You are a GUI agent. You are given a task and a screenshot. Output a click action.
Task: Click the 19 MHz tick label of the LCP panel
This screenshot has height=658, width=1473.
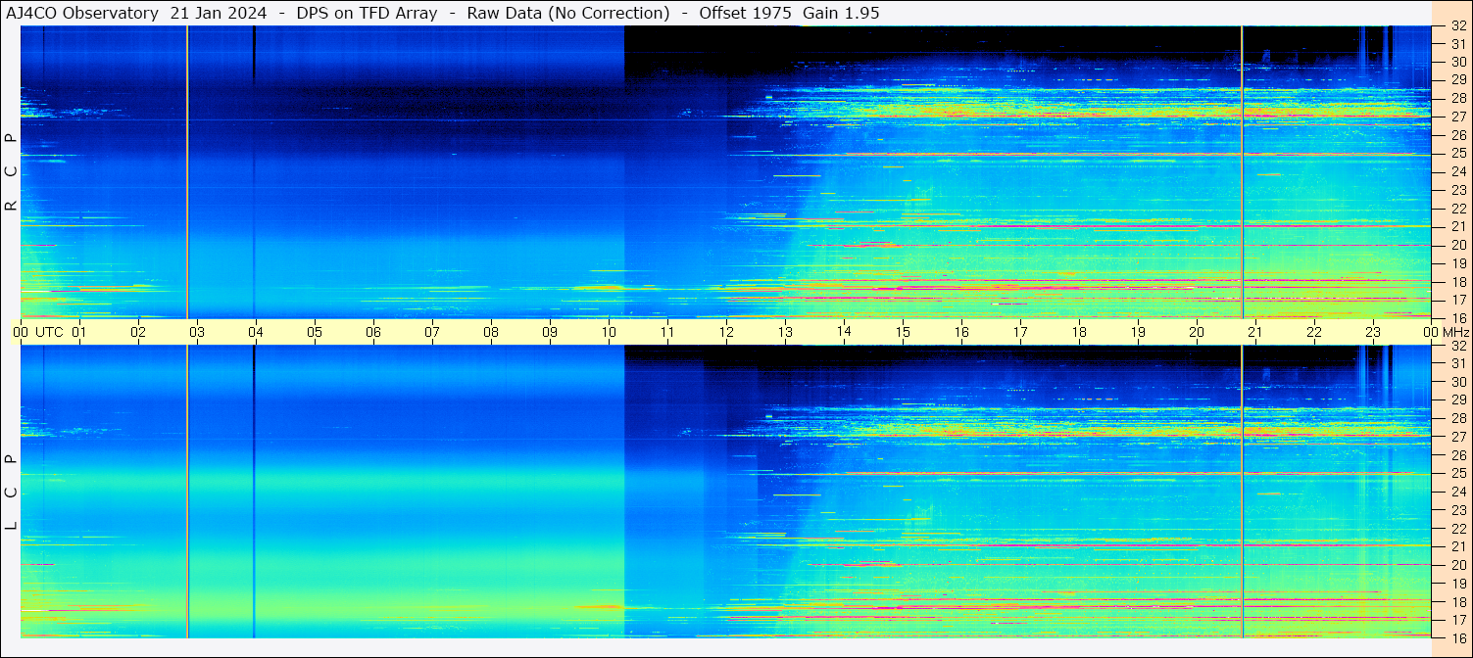point(1457,584)
